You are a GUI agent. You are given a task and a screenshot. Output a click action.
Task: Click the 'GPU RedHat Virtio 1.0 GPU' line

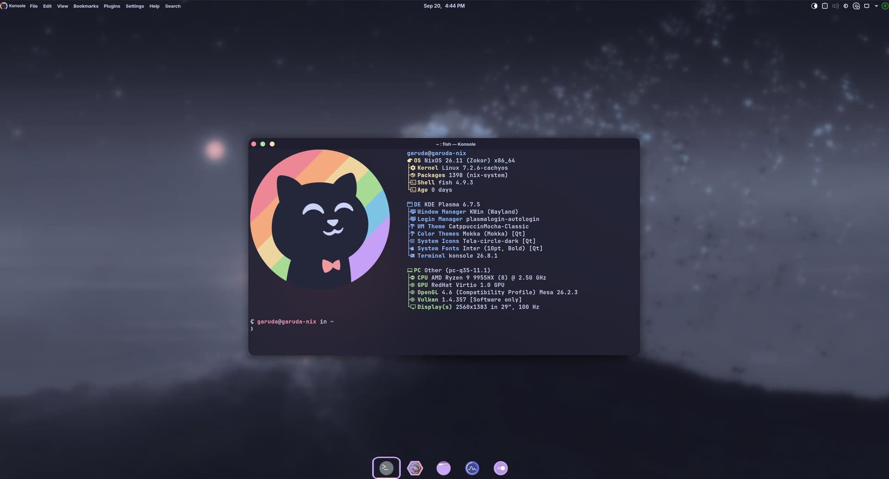click(x=457, y=285)
